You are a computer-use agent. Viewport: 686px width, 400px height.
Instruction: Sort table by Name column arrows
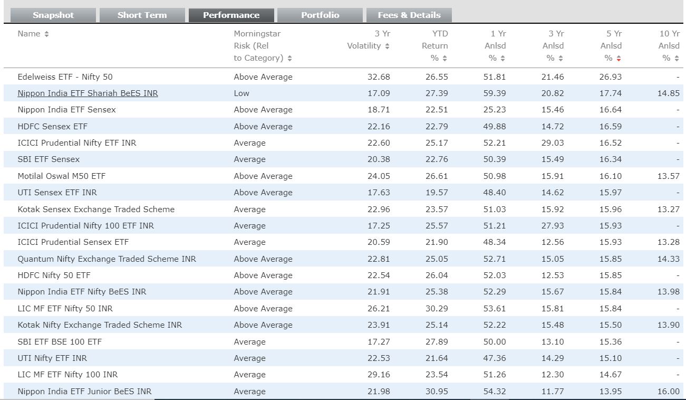(x=46, y=34)
